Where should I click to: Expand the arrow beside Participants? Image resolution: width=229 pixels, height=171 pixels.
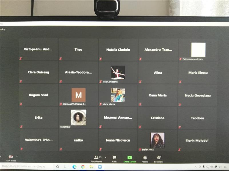105,157
